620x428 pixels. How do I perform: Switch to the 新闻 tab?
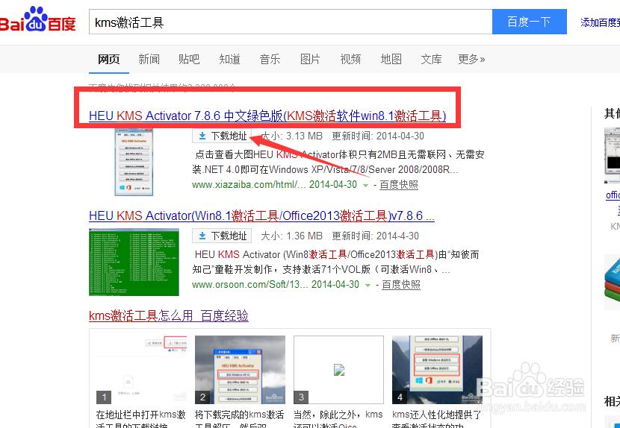[149, 59]
